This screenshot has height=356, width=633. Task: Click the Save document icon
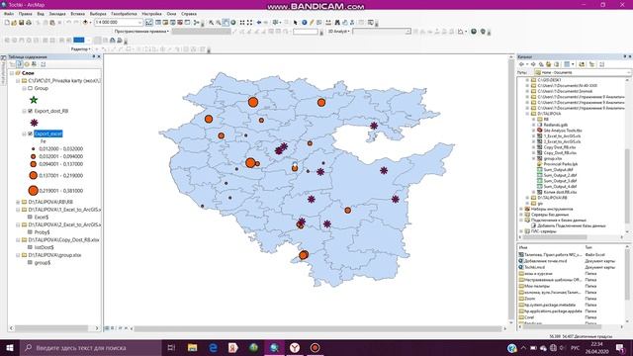(22, 23)
